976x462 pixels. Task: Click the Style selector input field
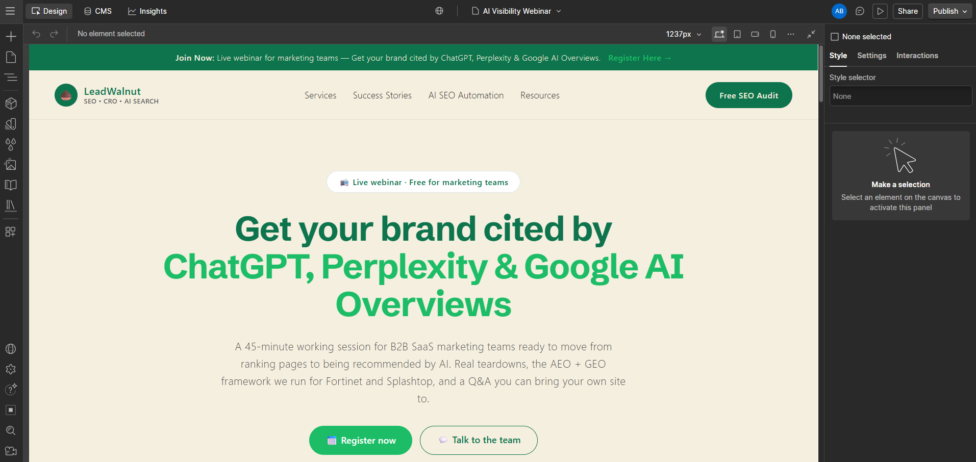click(x=900, y=96)
